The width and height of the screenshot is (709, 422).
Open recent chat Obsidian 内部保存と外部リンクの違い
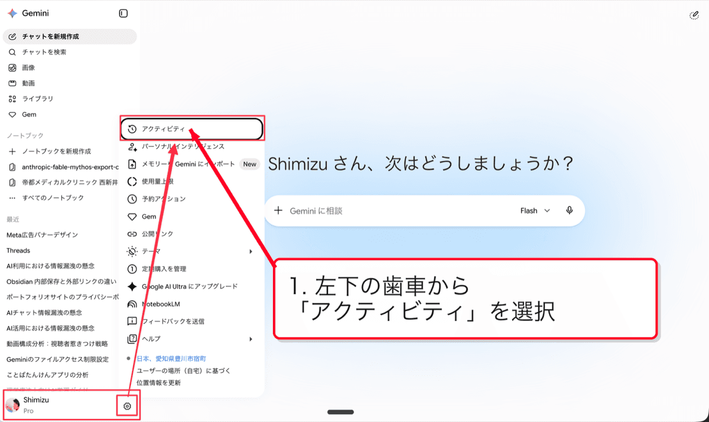point(62,282)
